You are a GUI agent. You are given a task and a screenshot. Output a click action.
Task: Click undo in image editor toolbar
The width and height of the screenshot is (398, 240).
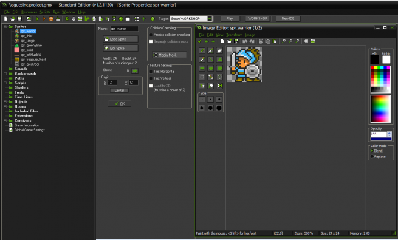245,41
